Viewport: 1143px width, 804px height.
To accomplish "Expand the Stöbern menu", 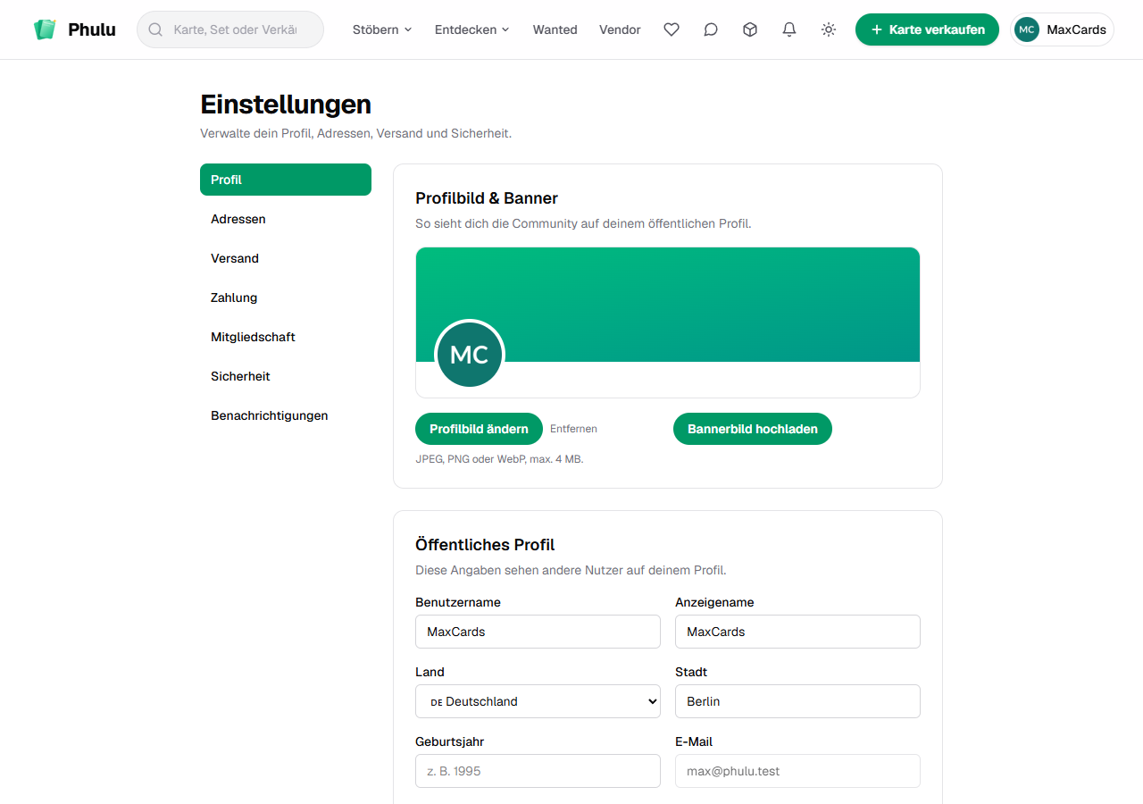I will [382, 29].
